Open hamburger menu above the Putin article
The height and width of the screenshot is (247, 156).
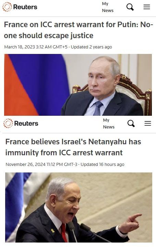coord(147,7)
